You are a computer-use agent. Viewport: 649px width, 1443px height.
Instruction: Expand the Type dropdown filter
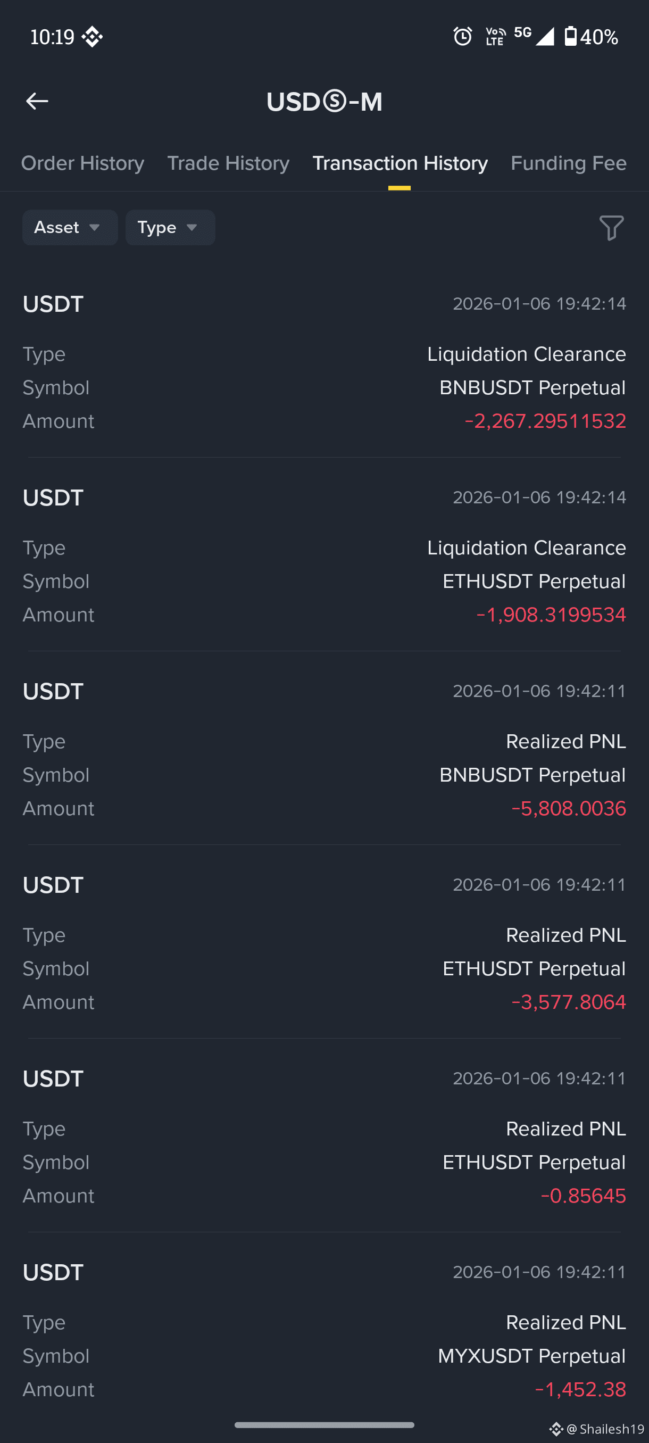pos(170,227)
